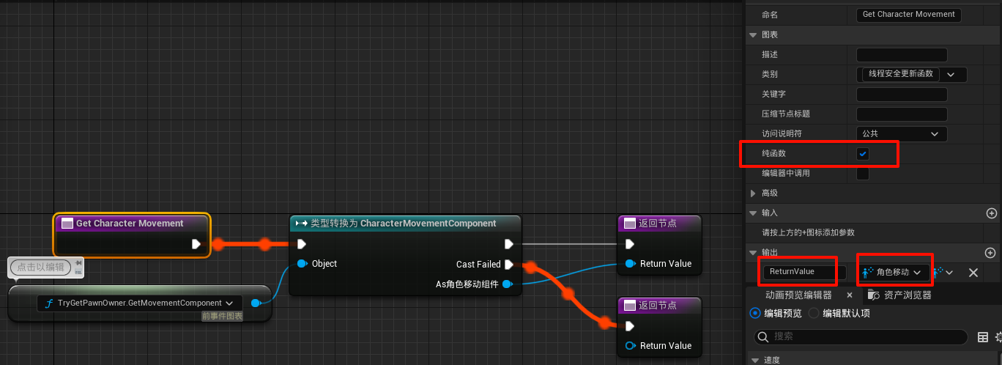Click the lower 返回节点 exec input pin
This screenshot has width=1002, height=365.
pos(629,326)
